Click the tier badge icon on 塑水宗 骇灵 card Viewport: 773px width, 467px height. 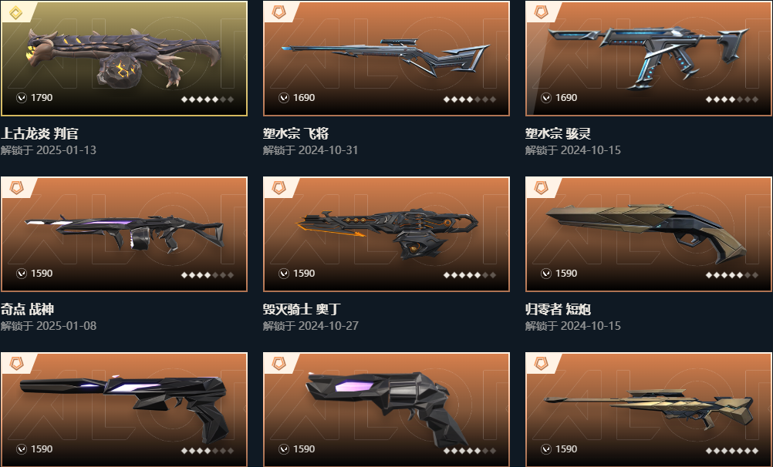tap(541, 12)
